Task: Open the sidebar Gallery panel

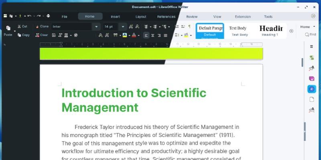Action: point(311,78)
